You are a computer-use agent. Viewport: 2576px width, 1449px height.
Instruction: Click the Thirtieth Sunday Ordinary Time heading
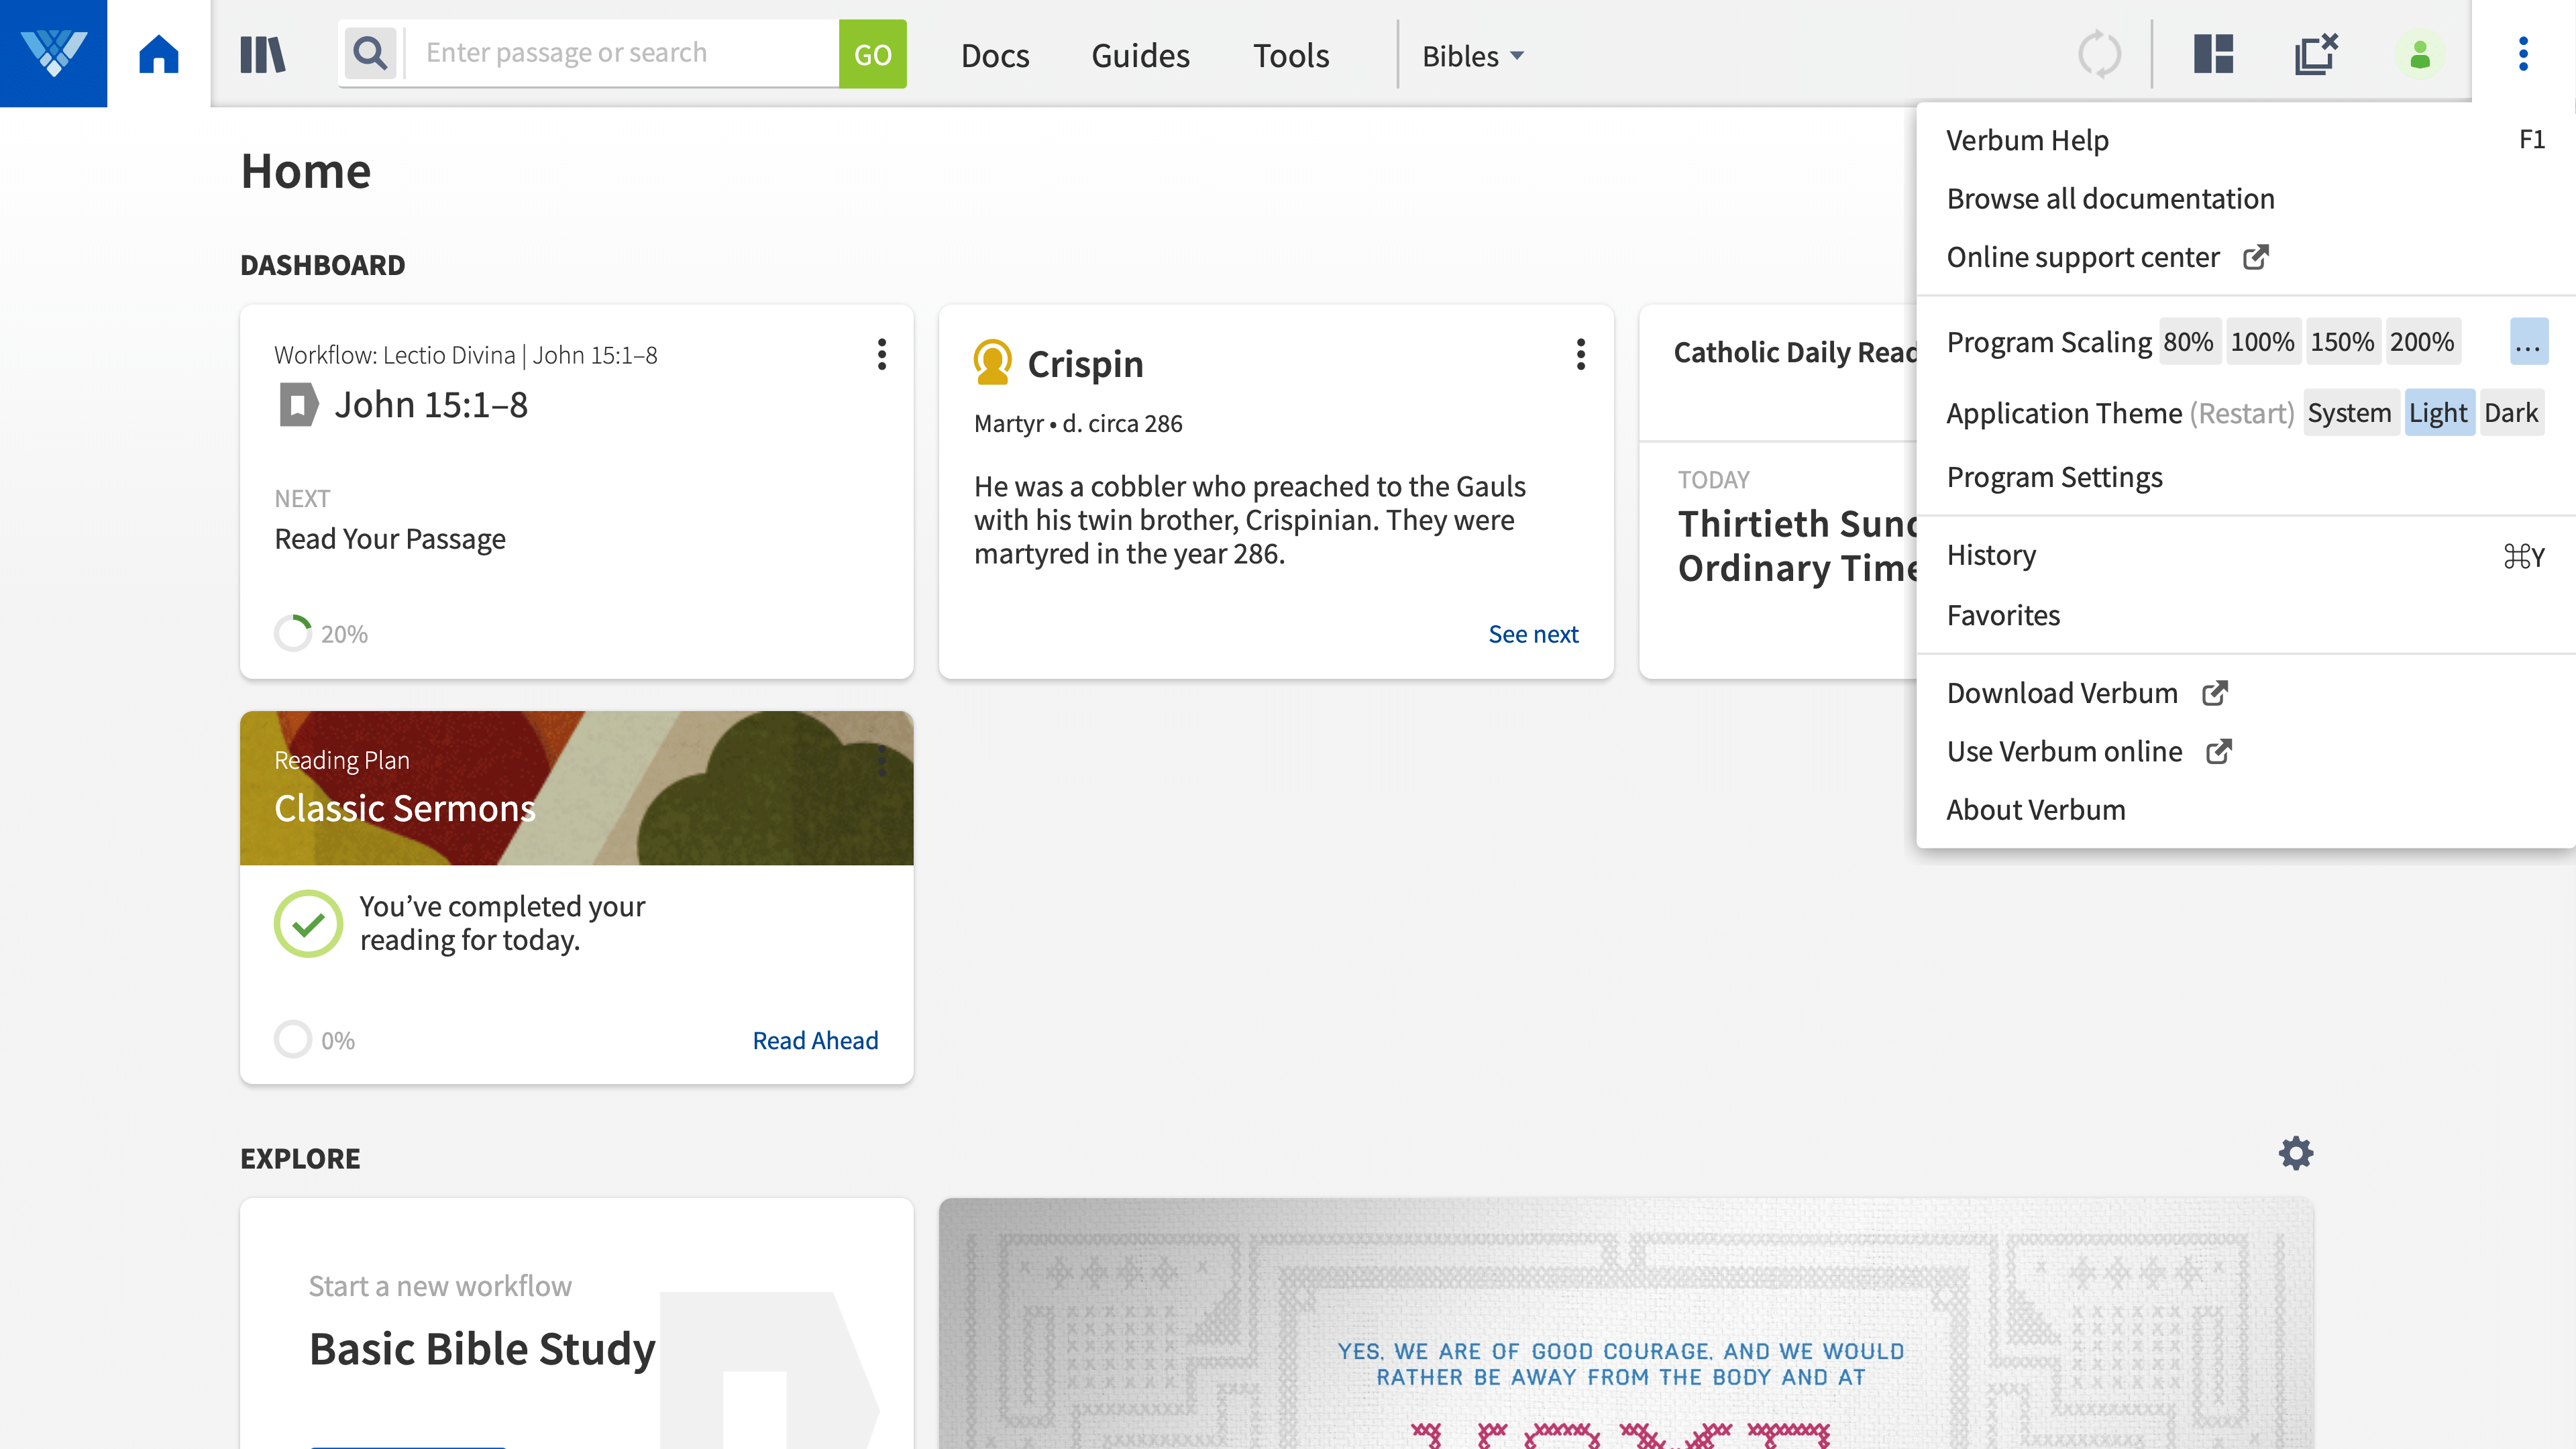pos(1797,546)
